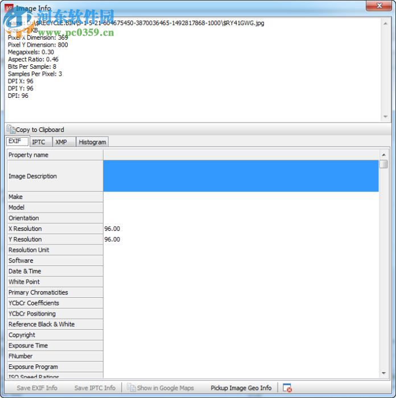Click the Copy to Clipboard icon
Viewport: 396px width, 398px height.
coord(11,130)
